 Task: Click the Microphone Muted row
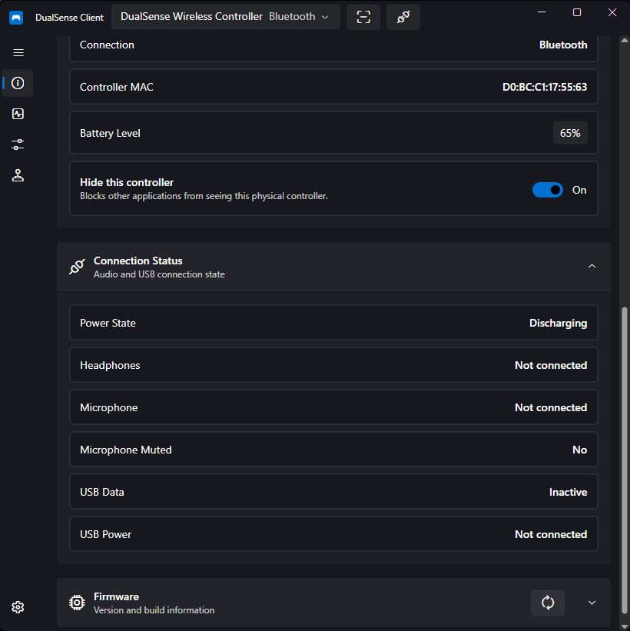[x=333, y=450]
